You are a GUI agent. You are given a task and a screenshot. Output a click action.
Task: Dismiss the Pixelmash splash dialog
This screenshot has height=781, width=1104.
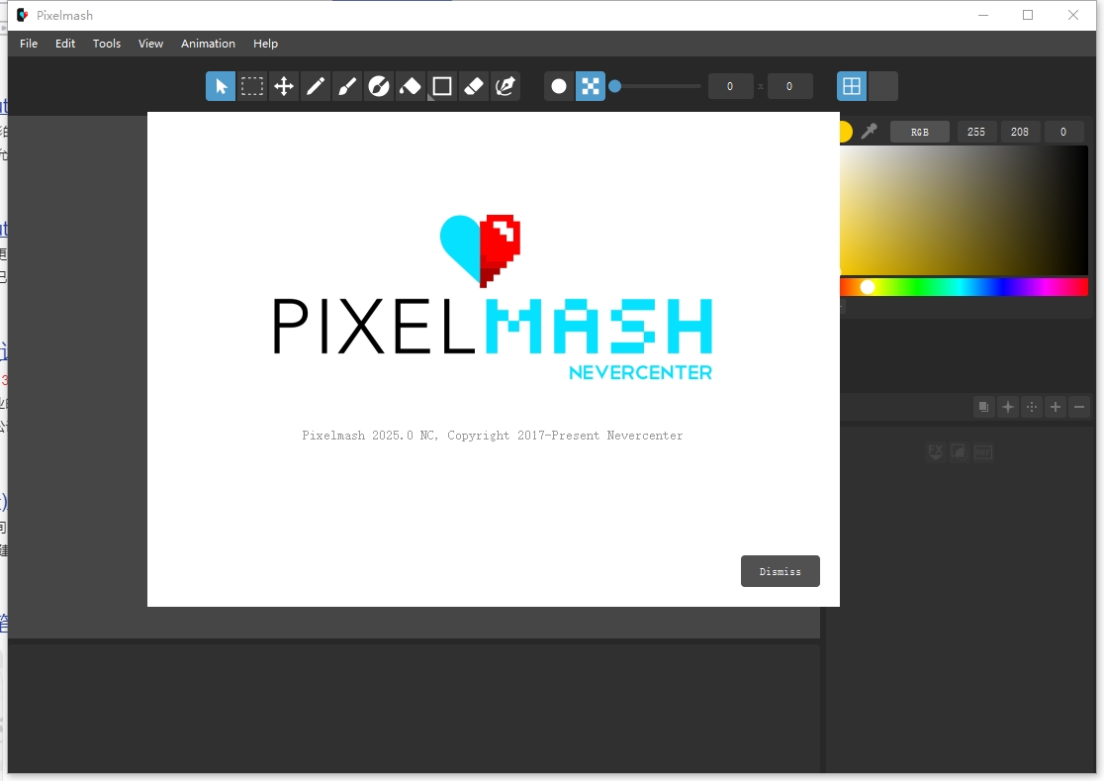tap(781, 571)
